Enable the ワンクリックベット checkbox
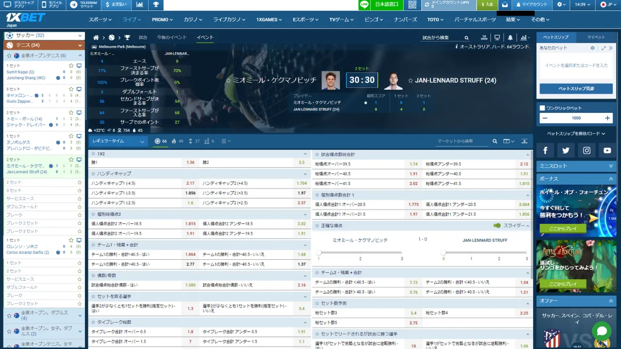Viewport: 621px width, 349px height. pyautogui.click(x=542, y=108)
